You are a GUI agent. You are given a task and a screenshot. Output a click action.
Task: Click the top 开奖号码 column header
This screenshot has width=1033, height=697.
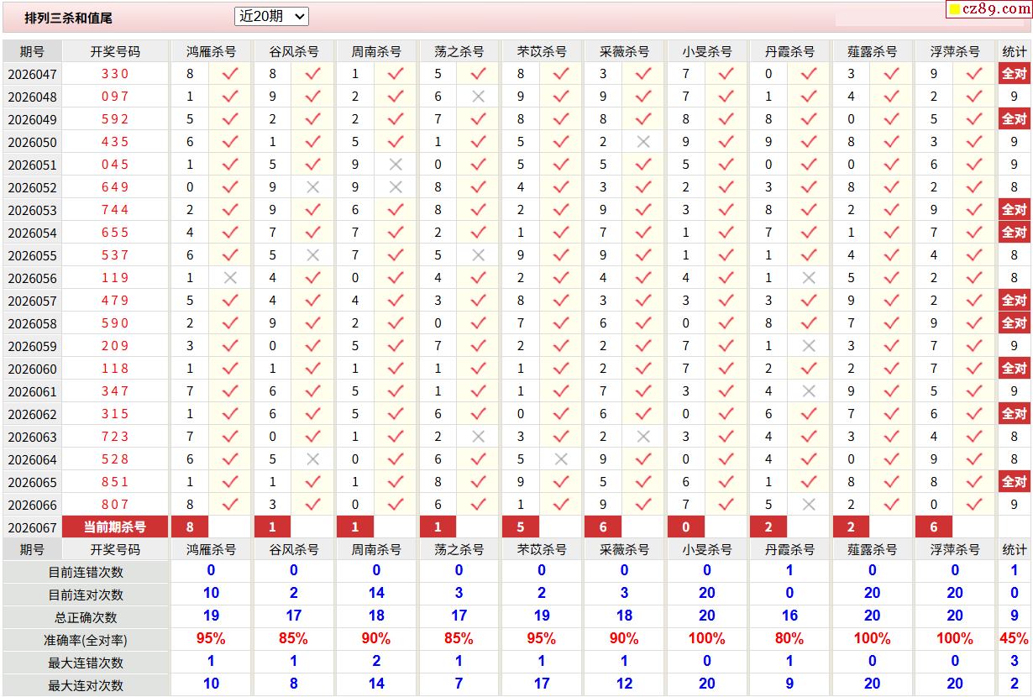(x=115, y=51)
